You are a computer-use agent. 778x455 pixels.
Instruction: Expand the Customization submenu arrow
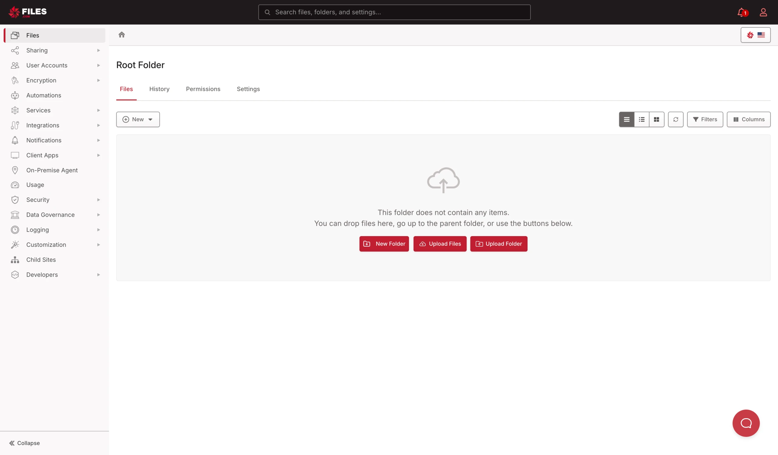point(98,245)
